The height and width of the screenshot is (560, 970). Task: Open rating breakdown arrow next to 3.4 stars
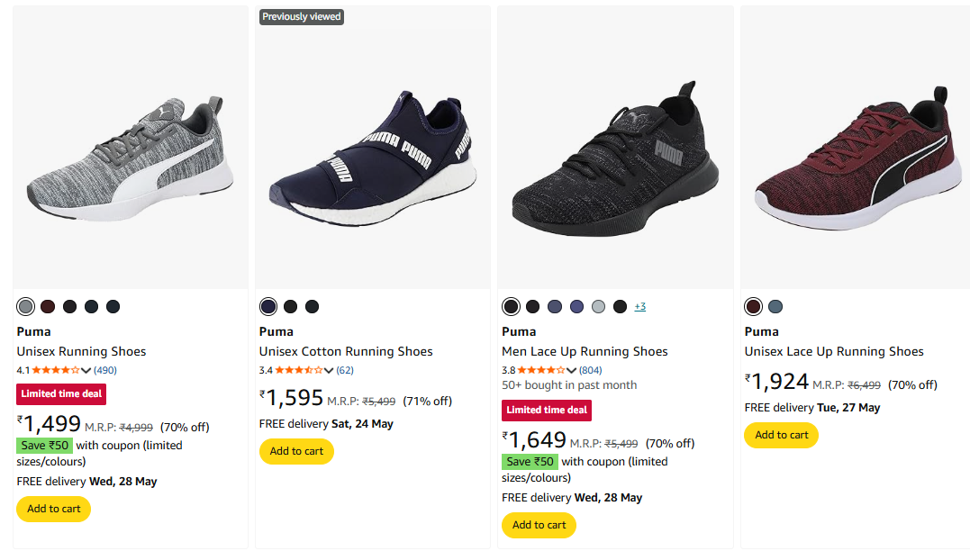329,370
